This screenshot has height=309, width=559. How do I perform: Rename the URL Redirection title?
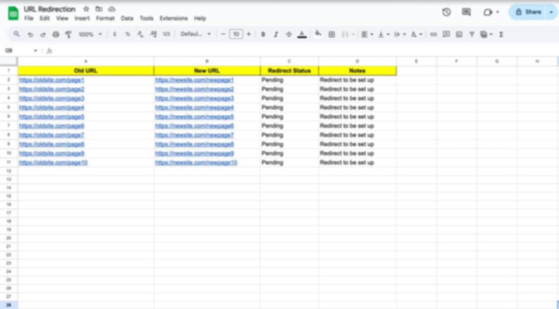50,9
